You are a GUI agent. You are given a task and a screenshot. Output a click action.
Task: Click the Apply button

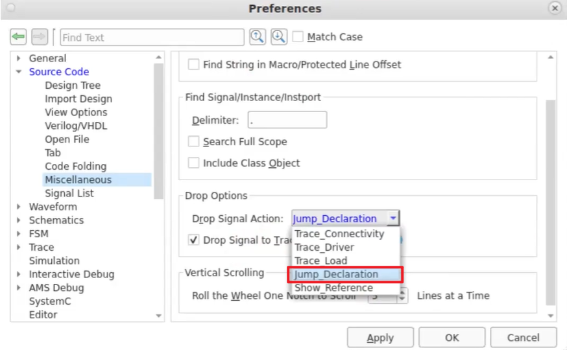click(380, 338)
